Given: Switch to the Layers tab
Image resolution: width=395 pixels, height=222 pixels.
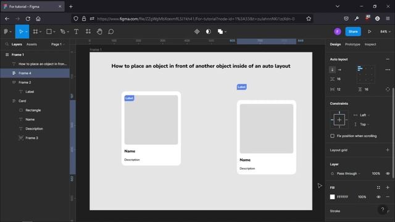Looking at the screenshot, I should (17, 44).
